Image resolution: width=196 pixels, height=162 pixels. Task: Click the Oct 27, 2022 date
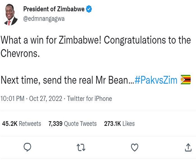(x=46, y=99)
